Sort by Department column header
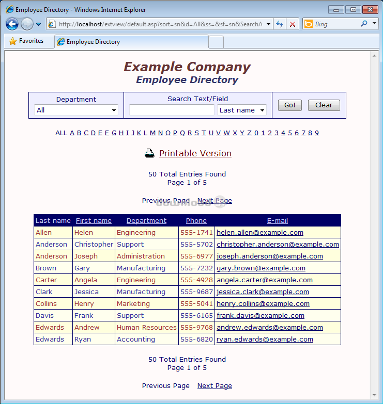383x404 pixels. point(146,220)
